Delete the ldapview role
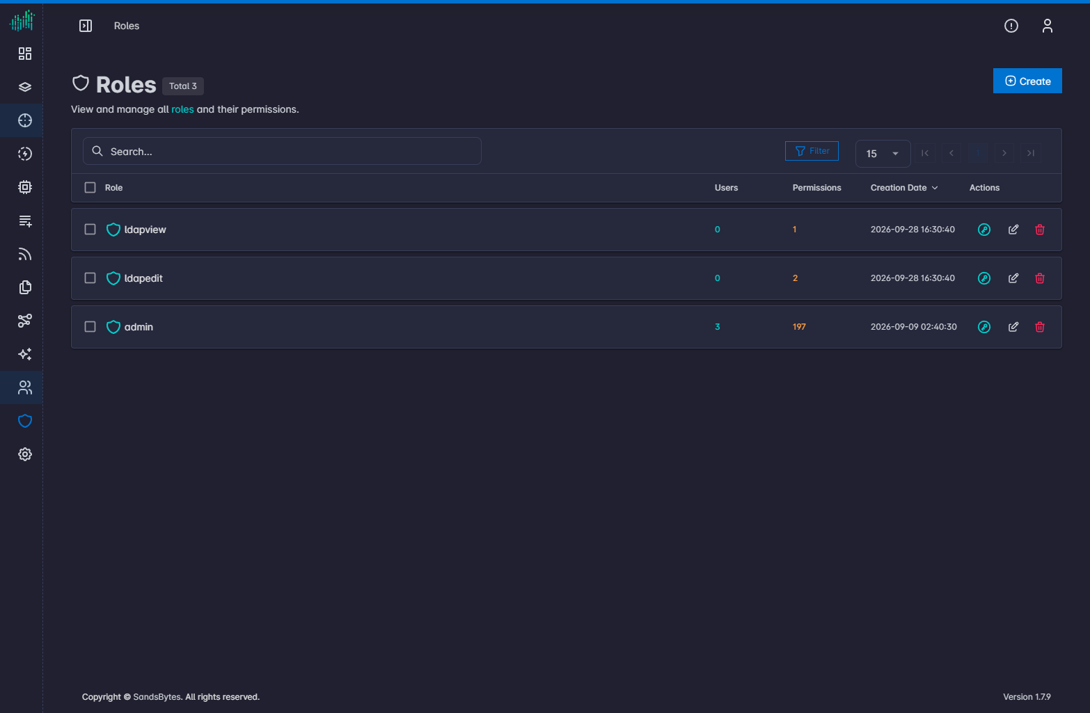 pyautogui.click(x=1040, y=230)
